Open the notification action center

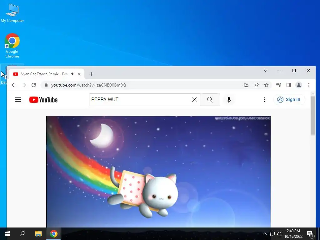click(x=310, y=234)
